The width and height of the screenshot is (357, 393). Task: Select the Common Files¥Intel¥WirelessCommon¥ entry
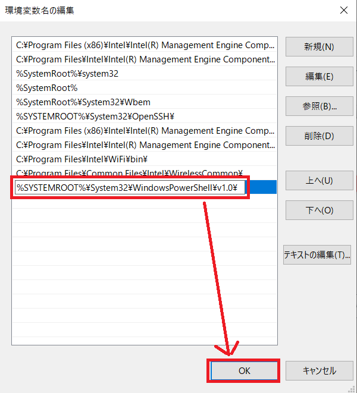click(x=145, y=172)
